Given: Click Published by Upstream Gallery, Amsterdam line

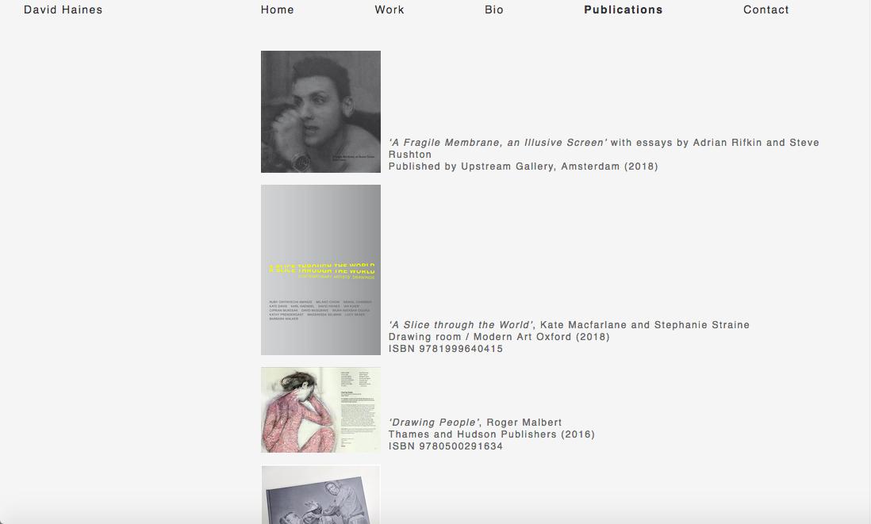Looking at the screenshot, I should (x=523, y=166).
